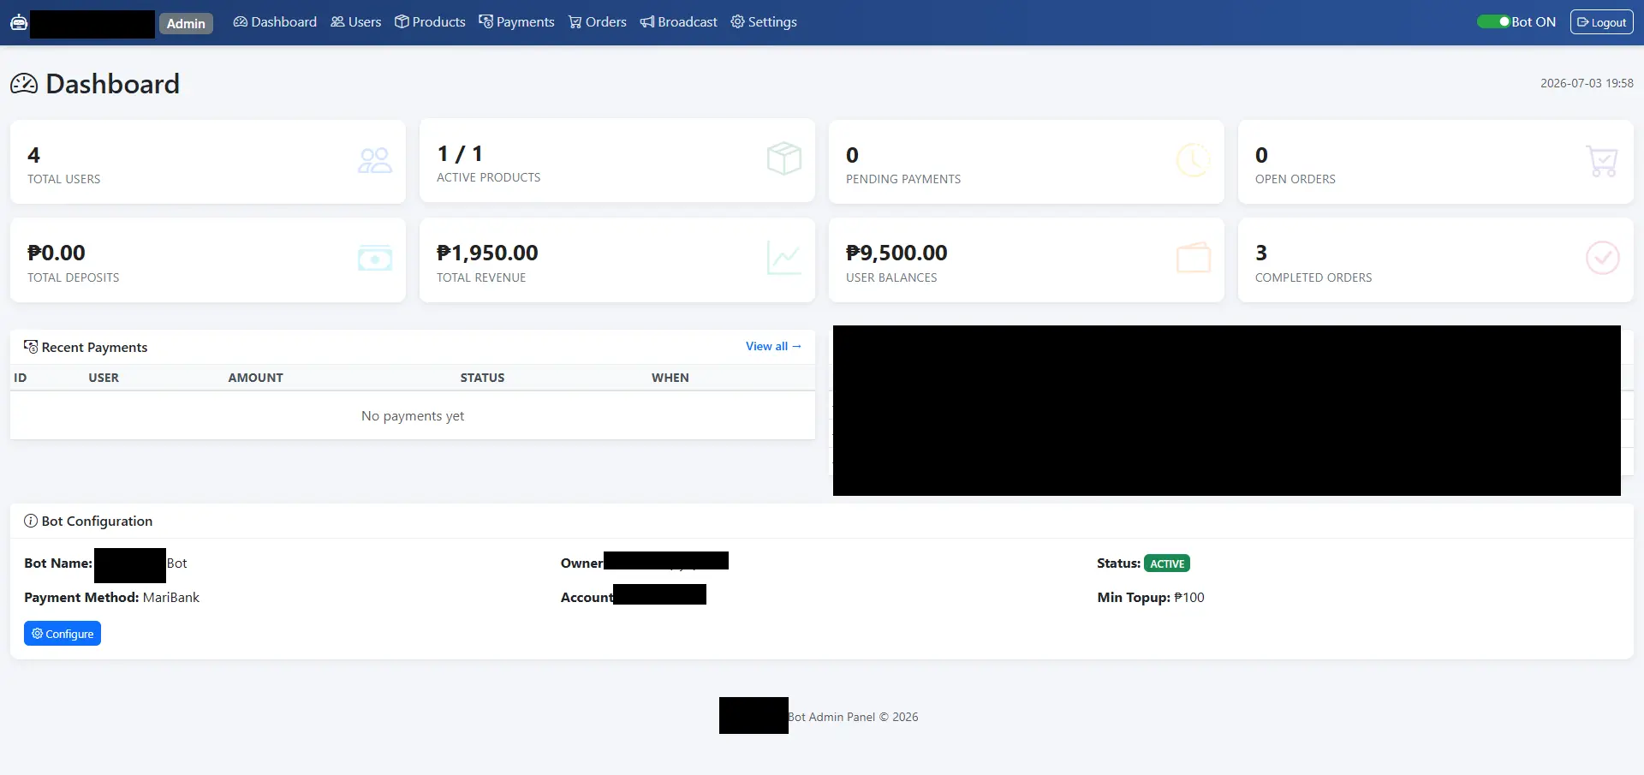Click the Logout button
This screenshot has height=775, width=1644.
click(1601, 22)
